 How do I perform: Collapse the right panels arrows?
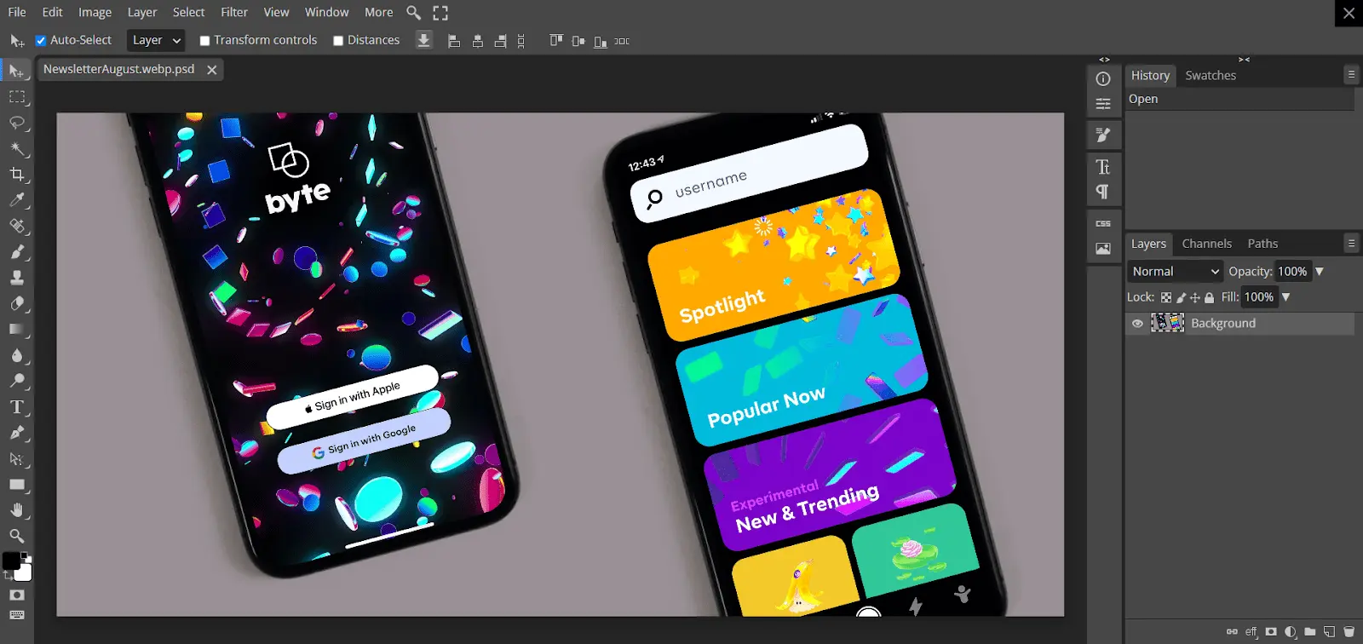[x=1245, y=60]
